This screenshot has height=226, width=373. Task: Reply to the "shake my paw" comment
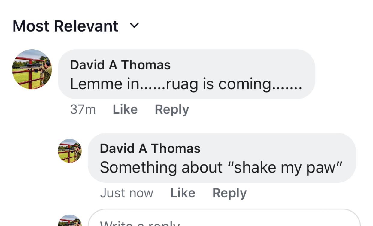click(229, 193)
